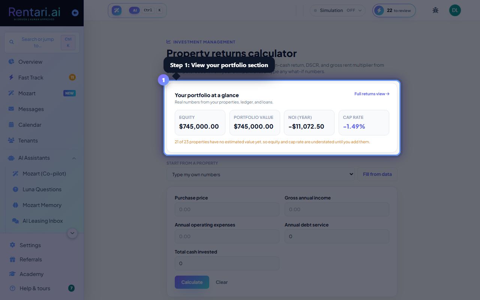Open Messages via its envelope icon
Viewport: 480px width, 300px height.
11,109
